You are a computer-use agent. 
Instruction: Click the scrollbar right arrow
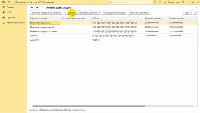[196, 106]
